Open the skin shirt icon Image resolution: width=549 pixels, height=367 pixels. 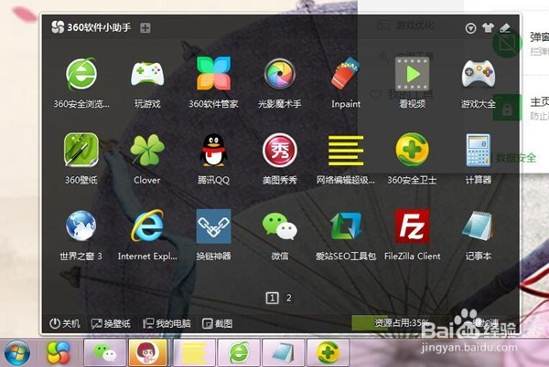point(488,27)
